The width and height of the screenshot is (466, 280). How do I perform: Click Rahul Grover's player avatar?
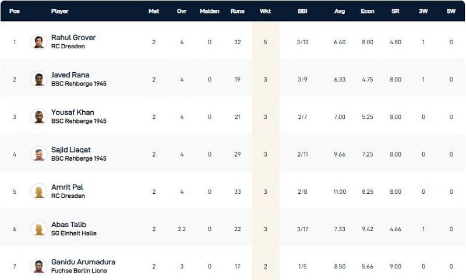point(39,42)
